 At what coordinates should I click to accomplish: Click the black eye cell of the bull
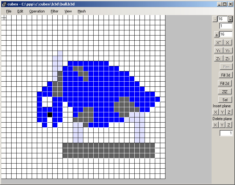[50, 115]
